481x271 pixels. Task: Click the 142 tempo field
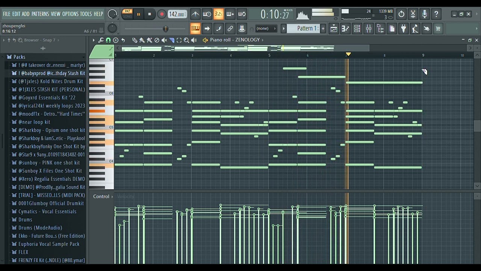click(177, 14)
